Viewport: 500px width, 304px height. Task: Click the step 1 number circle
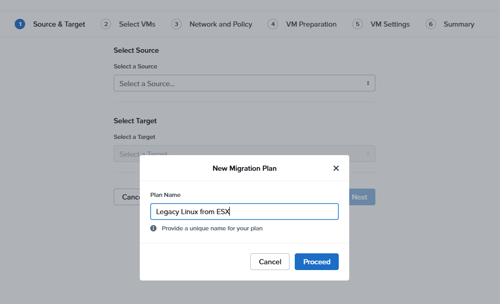(20, 24)
